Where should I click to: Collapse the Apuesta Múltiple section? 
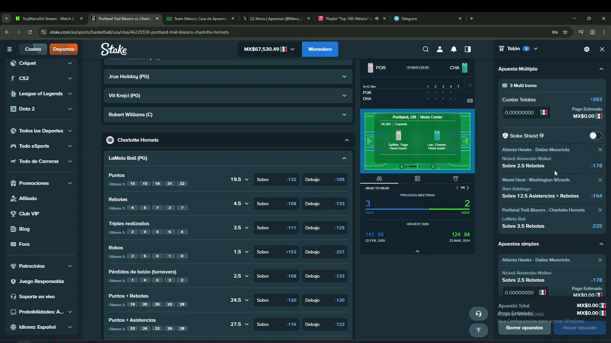click(x=601, y=69)
